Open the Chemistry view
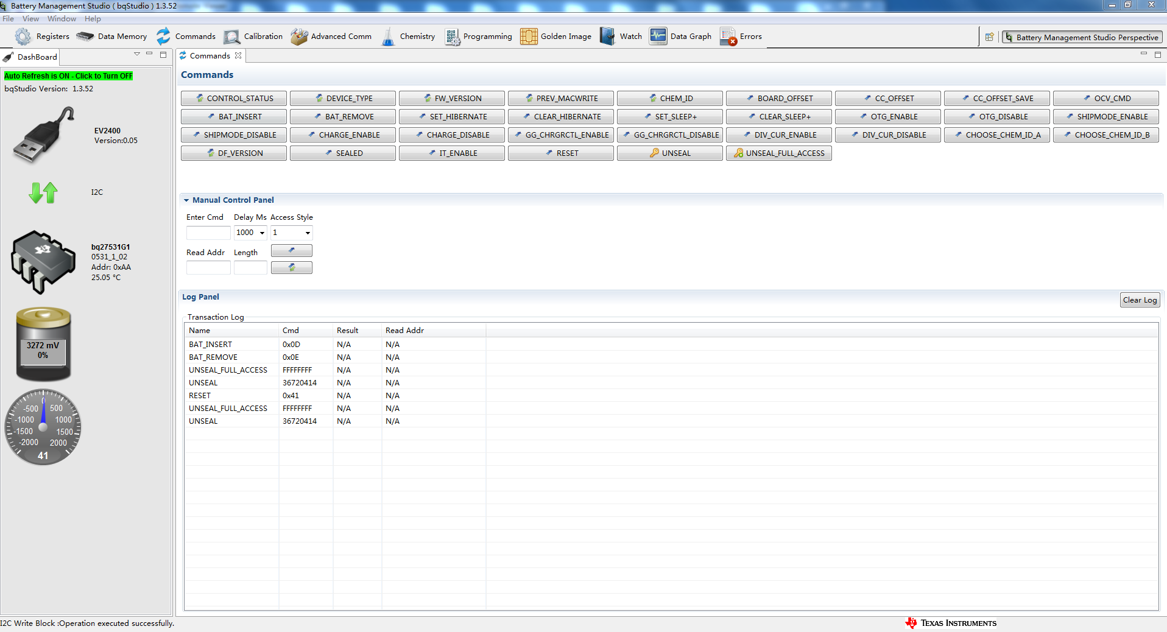The height and width of the screenshot is (632, 1167). click(407, 37)
